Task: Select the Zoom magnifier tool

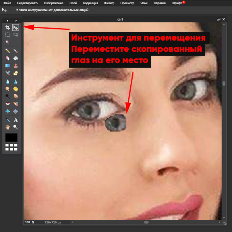Action: 16,127
